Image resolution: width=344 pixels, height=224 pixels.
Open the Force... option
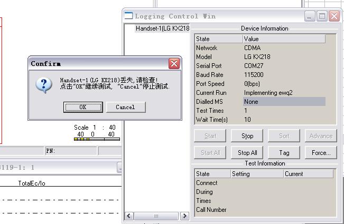[x=321, y=152]
